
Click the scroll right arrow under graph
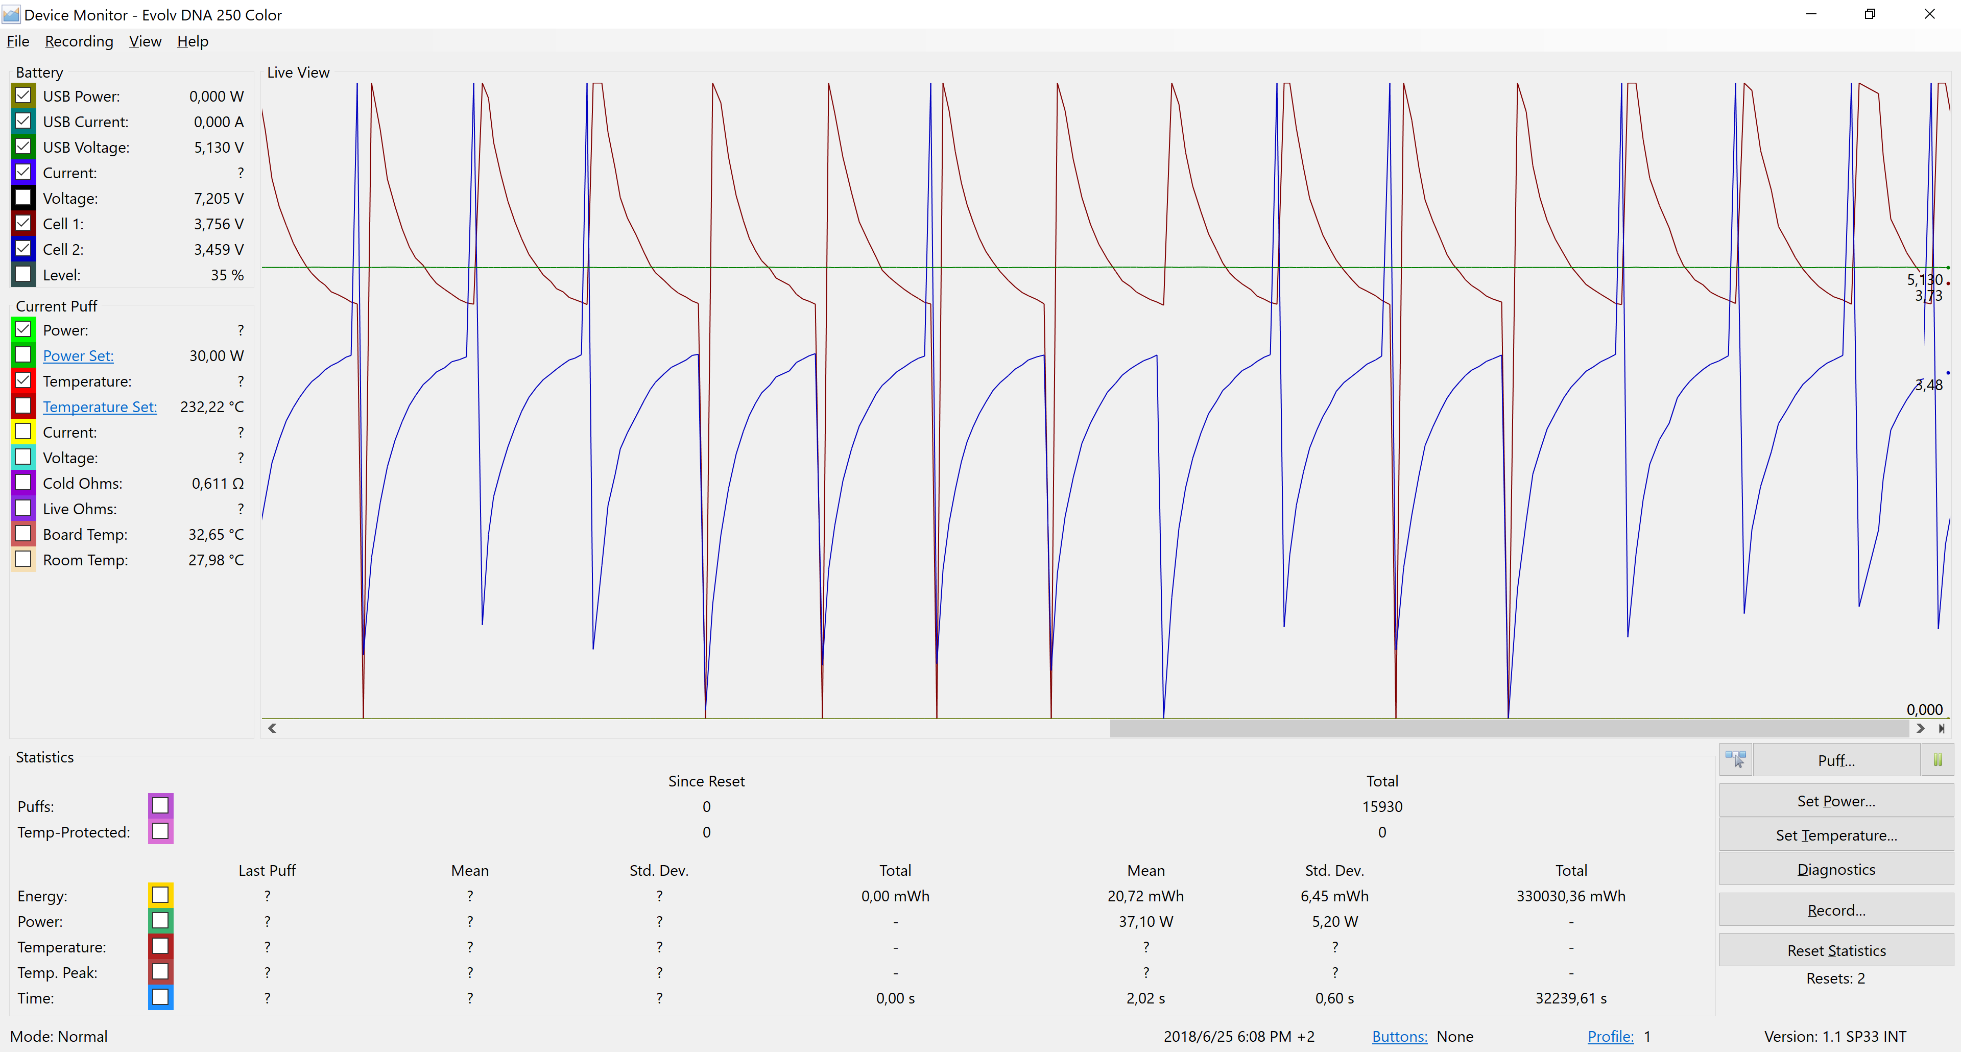point(1921,728)
